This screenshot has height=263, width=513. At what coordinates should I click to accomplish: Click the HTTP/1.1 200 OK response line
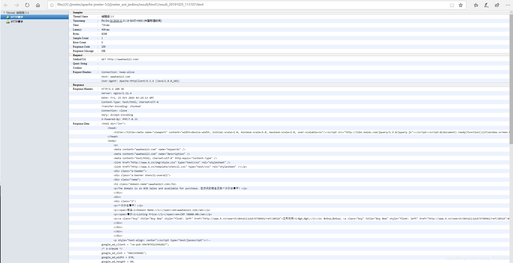point(113,89)
